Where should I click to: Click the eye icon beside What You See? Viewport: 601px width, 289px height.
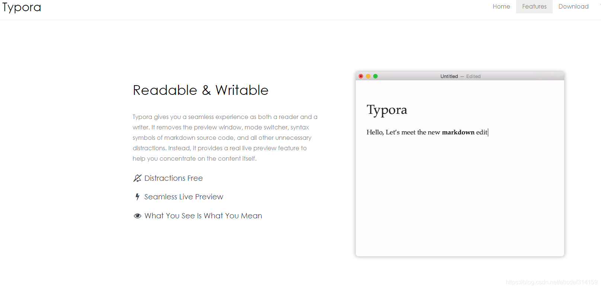pos(137,216)
